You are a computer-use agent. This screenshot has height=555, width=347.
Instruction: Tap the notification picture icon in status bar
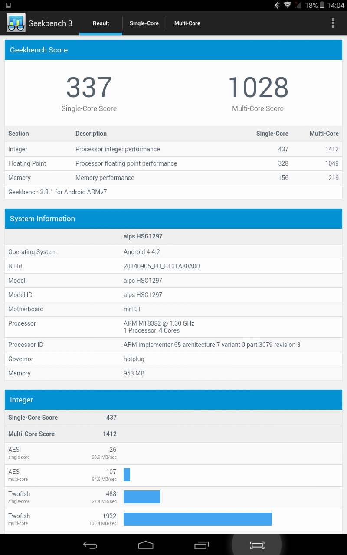(8, 5)
